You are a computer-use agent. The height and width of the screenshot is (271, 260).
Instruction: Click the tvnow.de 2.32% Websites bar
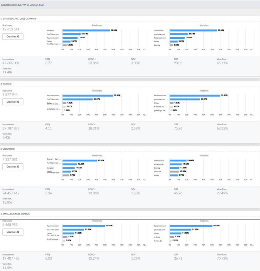171,241
